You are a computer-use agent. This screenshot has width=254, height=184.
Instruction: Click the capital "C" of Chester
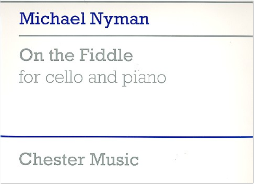[25, 159]
